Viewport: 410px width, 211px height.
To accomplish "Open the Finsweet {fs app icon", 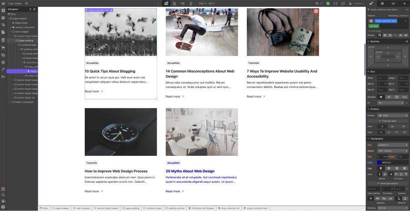I will coord(3,77).
